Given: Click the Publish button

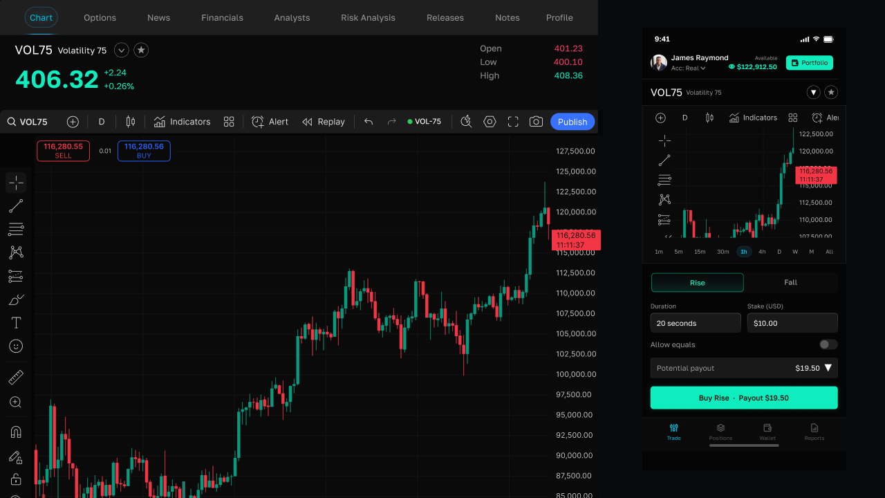Looking at the screenshot, I should [x=572, y=122].
